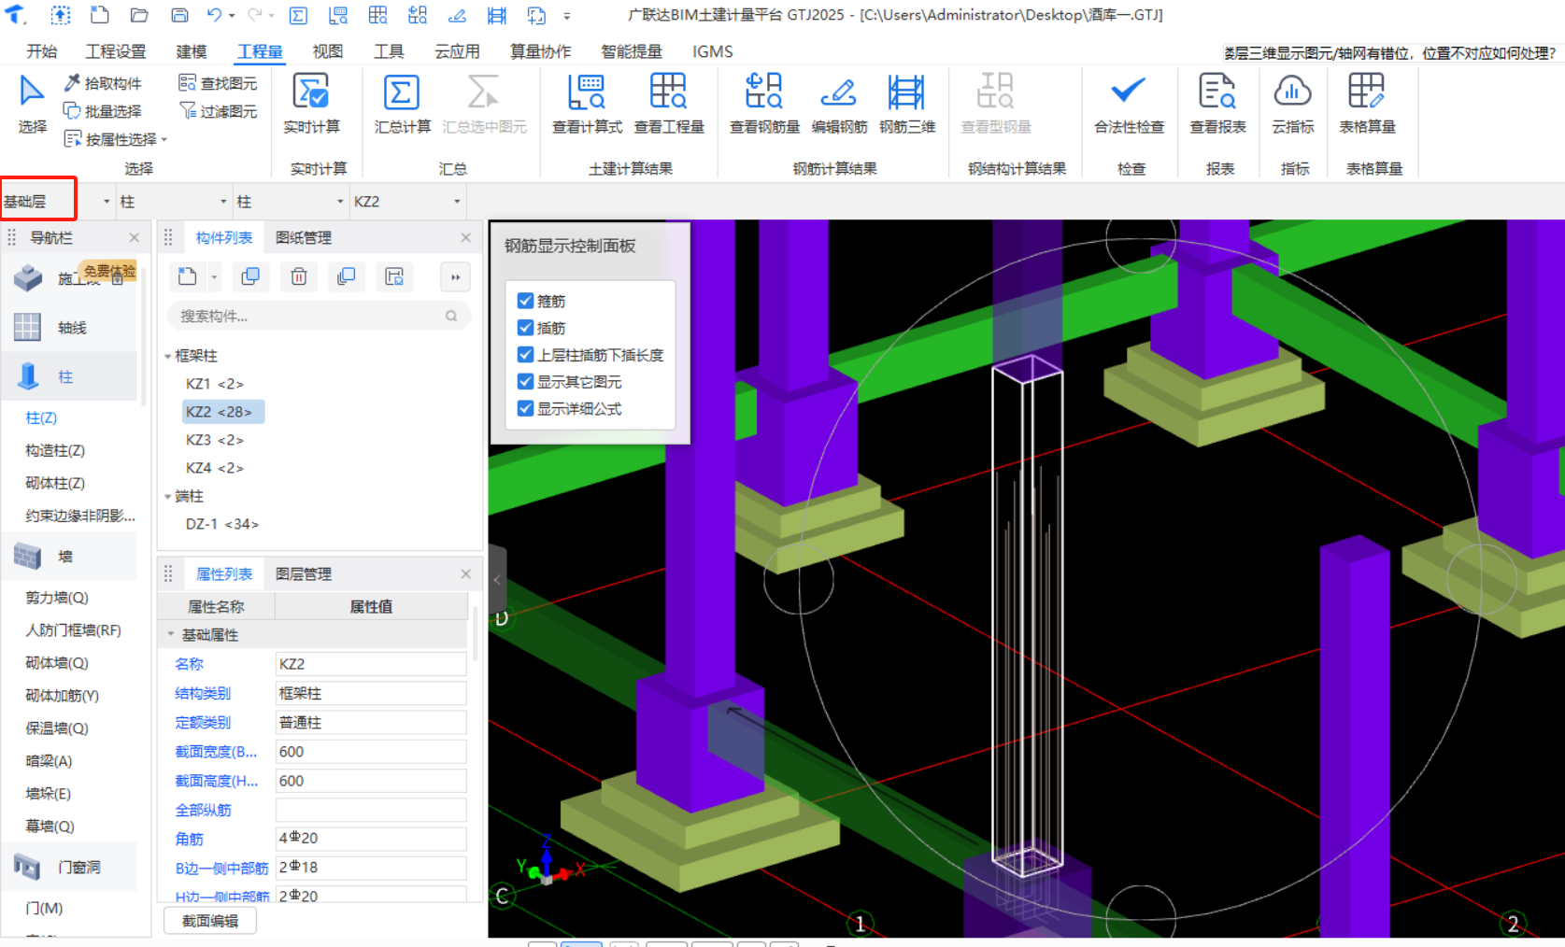Edit 截面宽度 value 600 field
Screen dimensions: 1565x947
[x=371, y=752]
